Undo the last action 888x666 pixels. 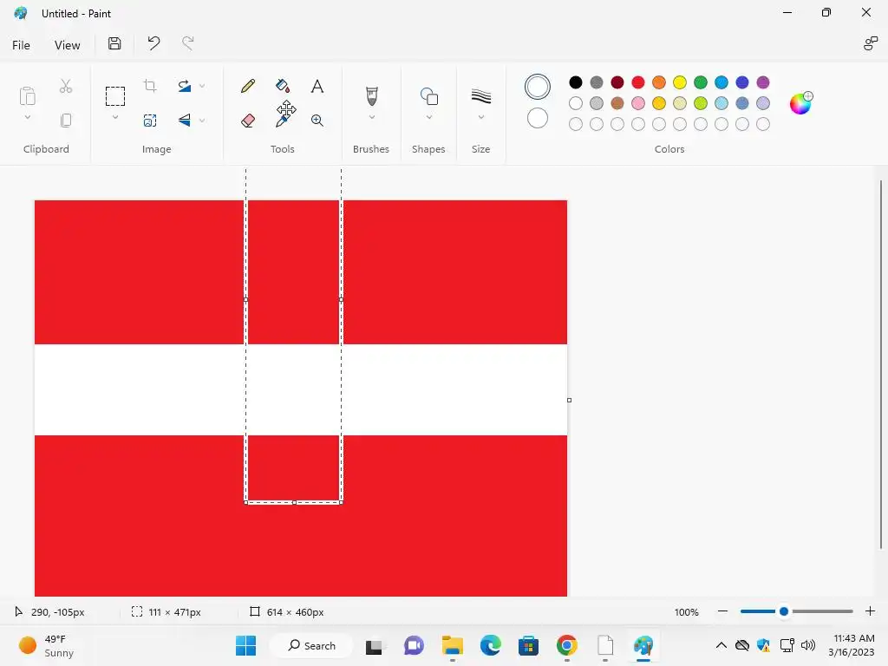pyautogui.click(x=153, y=43)
